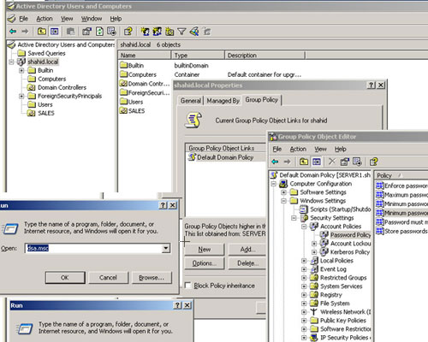Click SALES organizational unit in right list
The image size is (428, 342).
click(x=133, y=111)
